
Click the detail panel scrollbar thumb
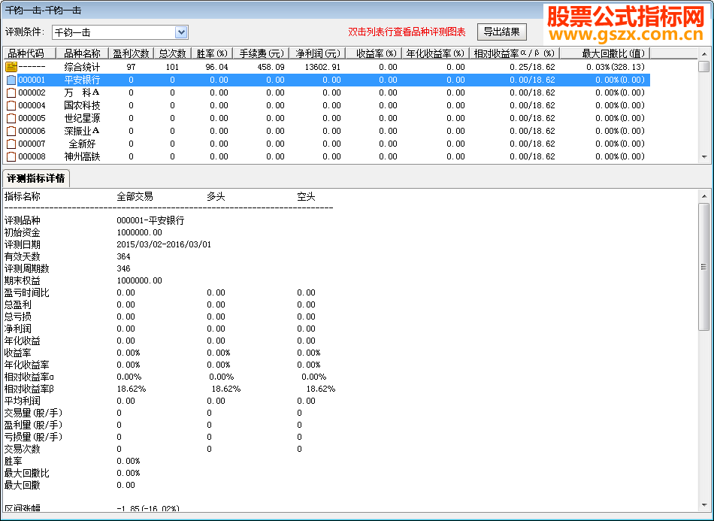tap(704, 267)
